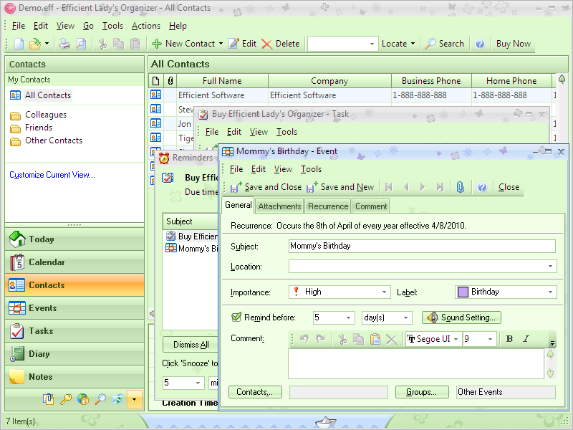The width and height of the screenshot is (573, 430).
Task: Click the help question mark in event toolbar
Action: [482, 187]
